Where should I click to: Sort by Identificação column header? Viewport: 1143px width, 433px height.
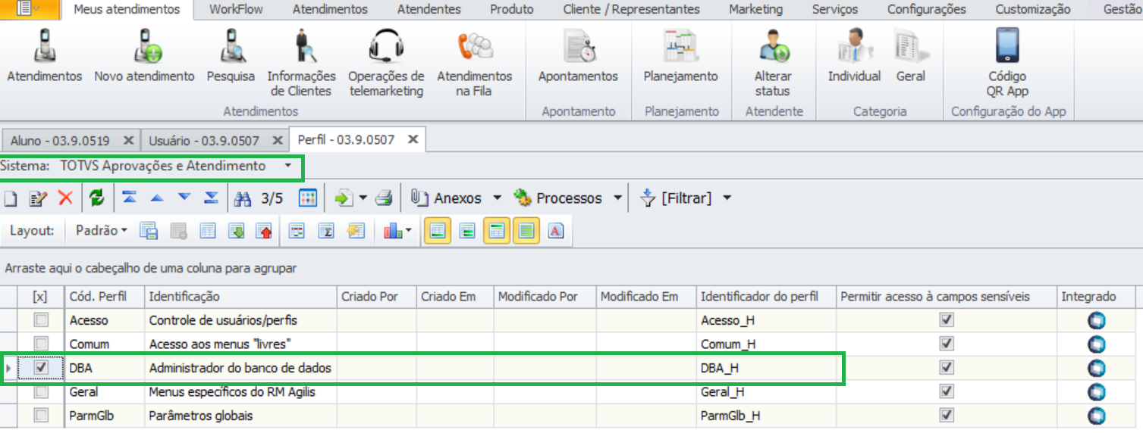[x=240, y=297]
